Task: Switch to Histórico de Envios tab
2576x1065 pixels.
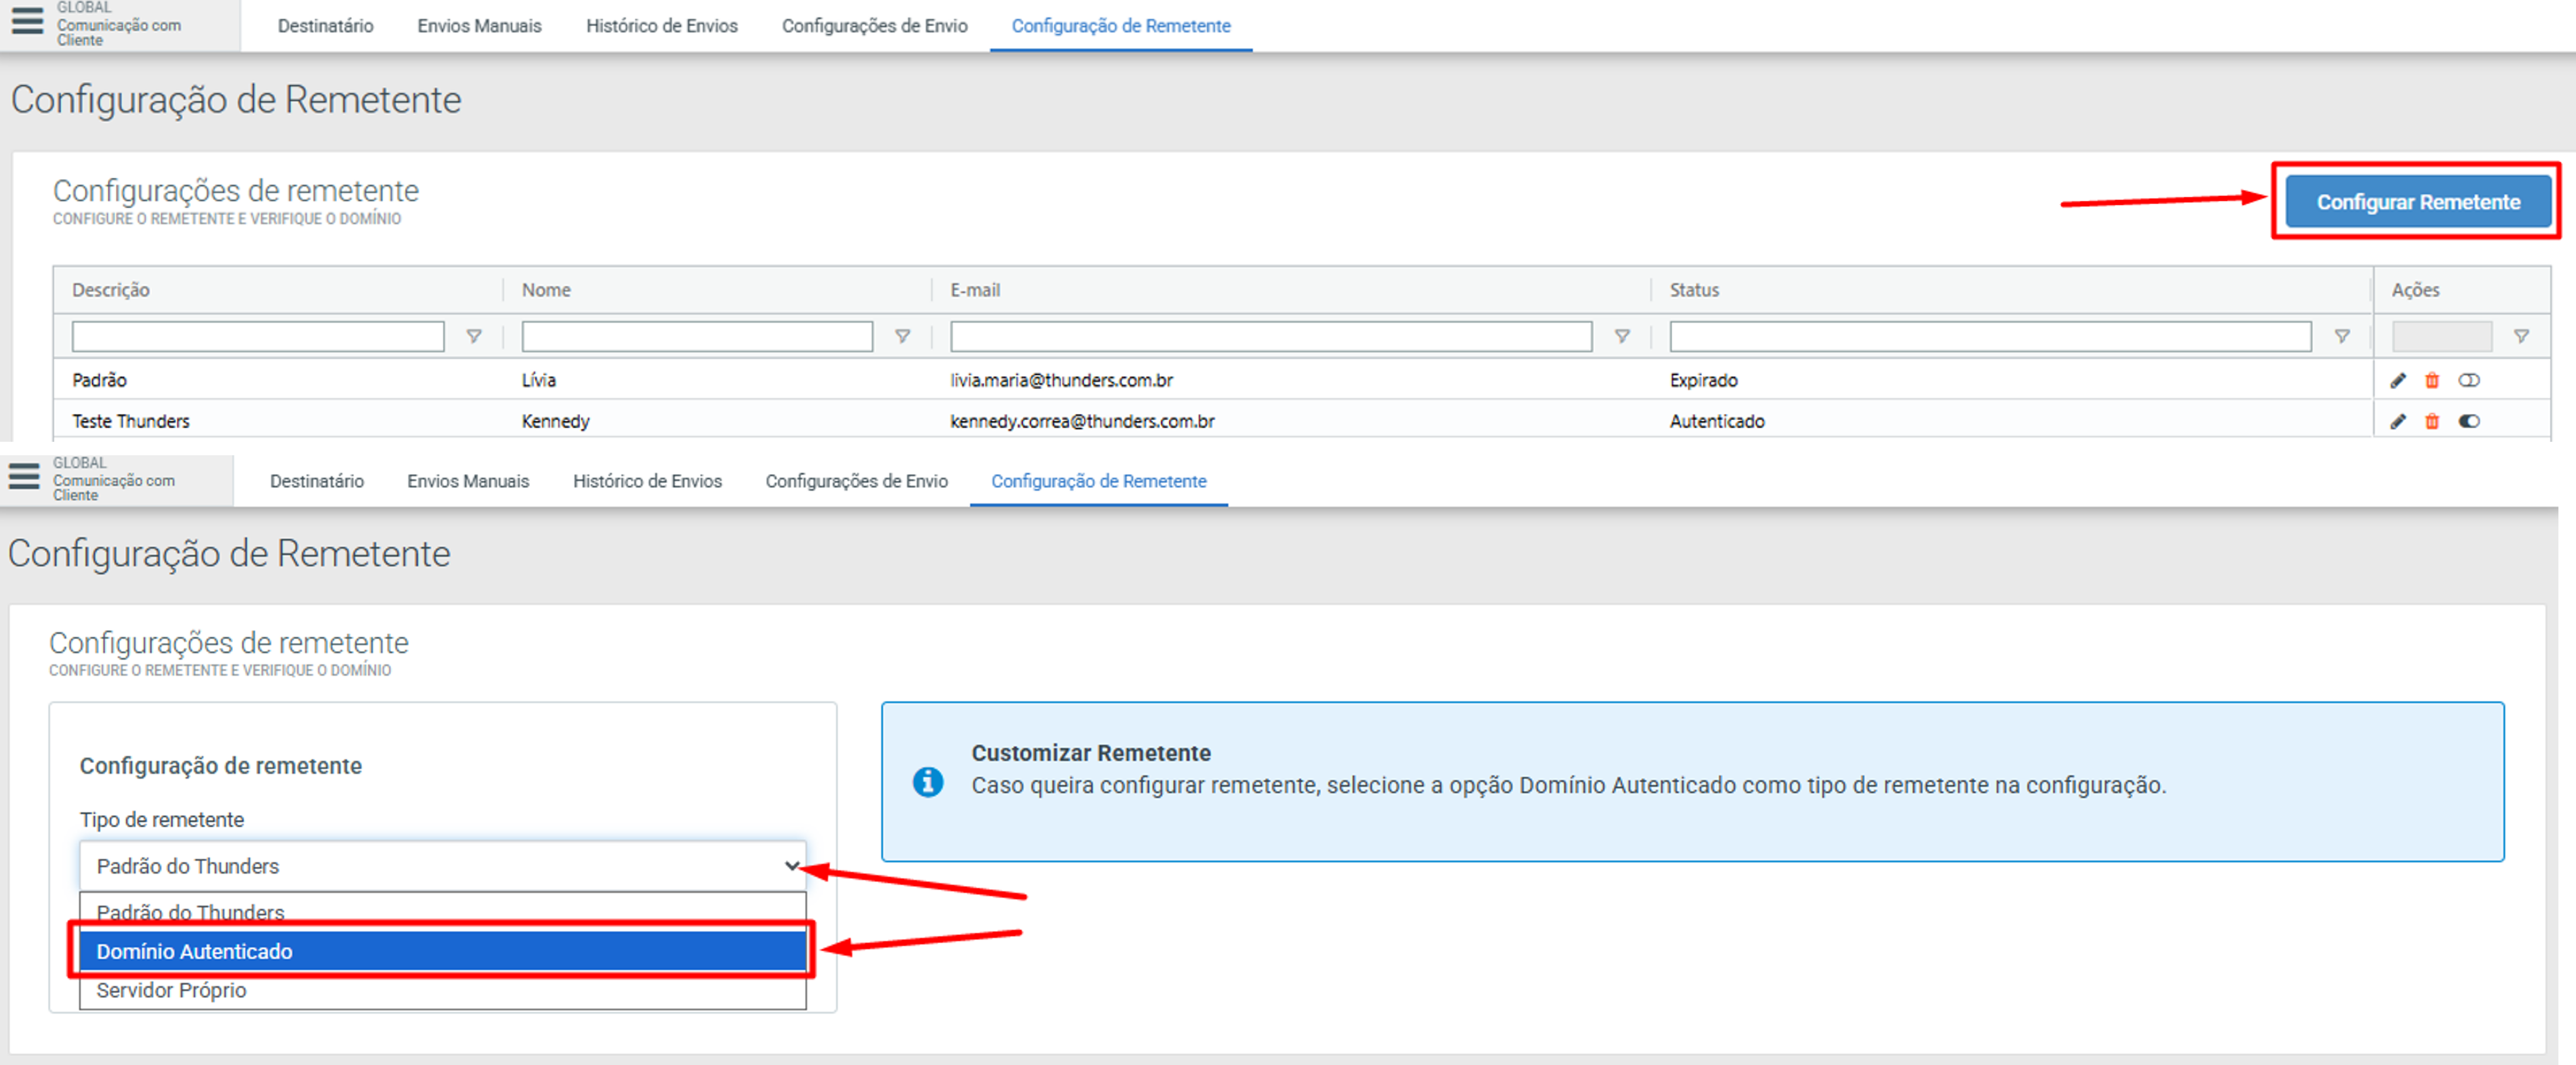Action: [661, 26]
